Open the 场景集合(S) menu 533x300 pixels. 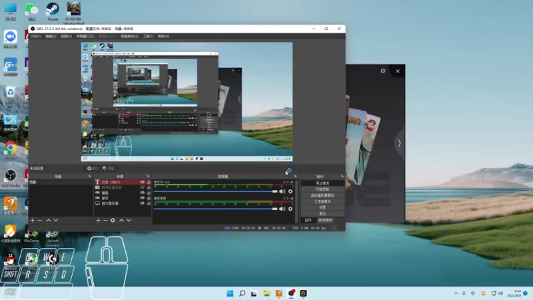tap(129, 37)
